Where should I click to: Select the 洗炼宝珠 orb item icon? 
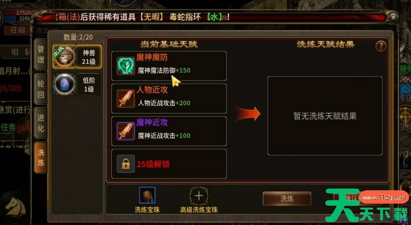point(147,195)
